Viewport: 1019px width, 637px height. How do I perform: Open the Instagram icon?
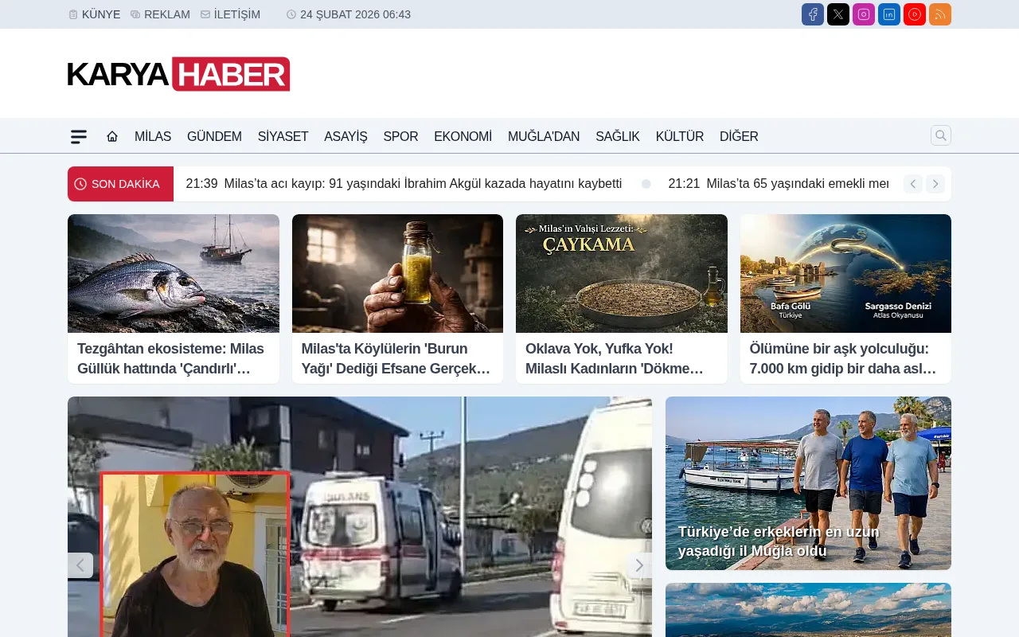[863, 14]
